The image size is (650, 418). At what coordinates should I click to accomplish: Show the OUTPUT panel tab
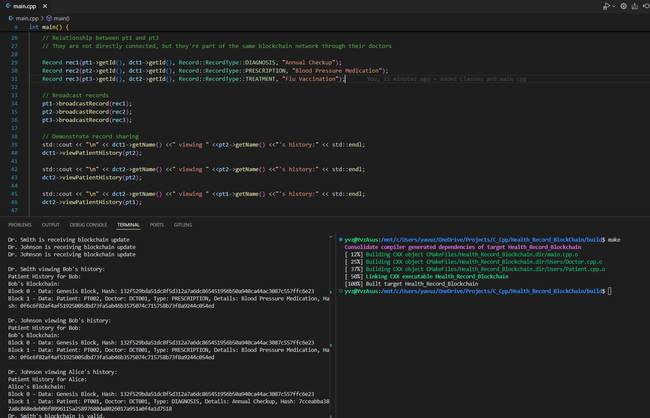(x=51, y=225)
